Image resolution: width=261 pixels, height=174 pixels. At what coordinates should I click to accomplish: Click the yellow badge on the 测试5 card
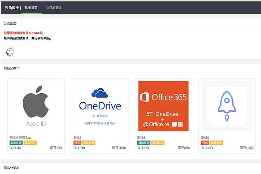pos(216,143)
